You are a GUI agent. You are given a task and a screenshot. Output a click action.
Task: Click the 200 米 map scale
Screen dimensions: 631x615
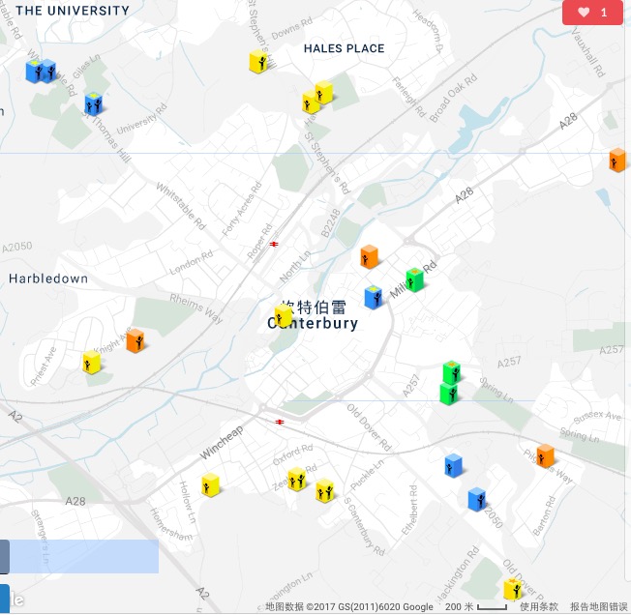[x=475, y=606]
